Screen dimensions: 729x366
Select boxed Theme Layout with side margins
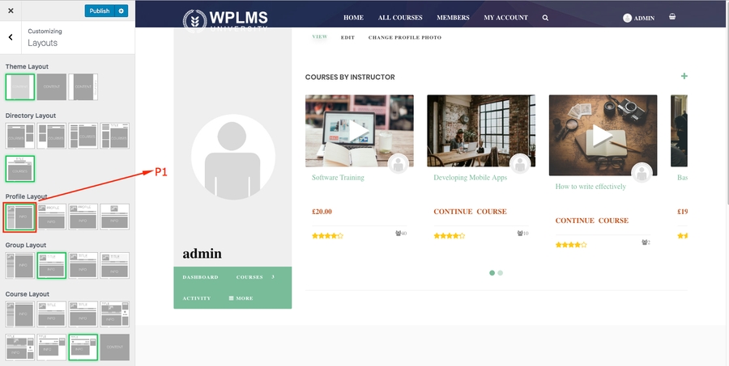coord(20,86)
